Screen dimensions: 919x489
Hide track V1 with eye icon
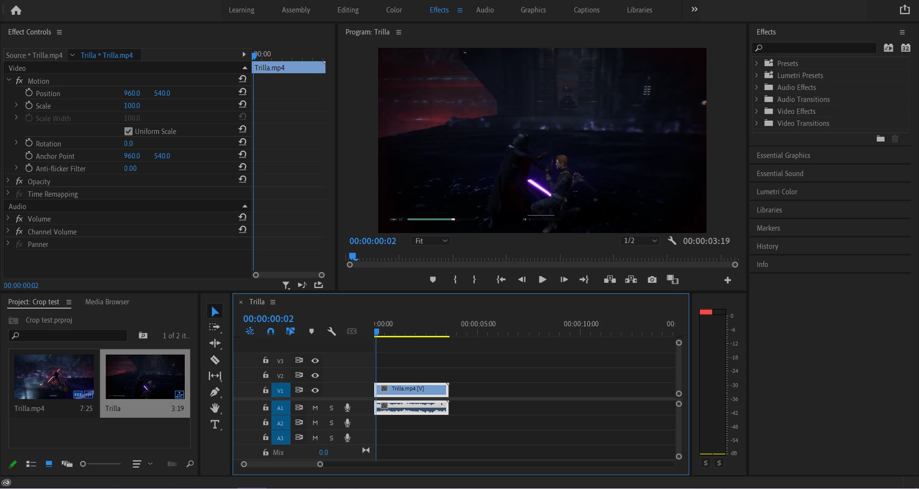315,390
